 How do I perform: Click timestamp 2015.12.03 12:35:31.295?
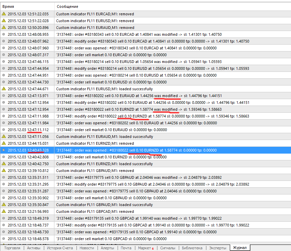coord(28,184)
